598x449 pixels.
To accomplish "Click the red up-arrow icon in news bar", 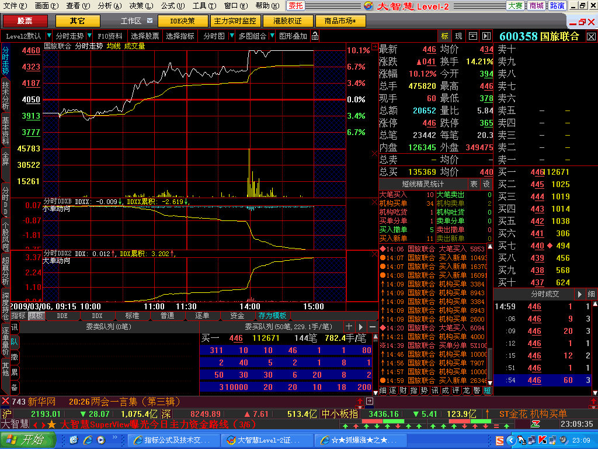I will tap(360, 401).
